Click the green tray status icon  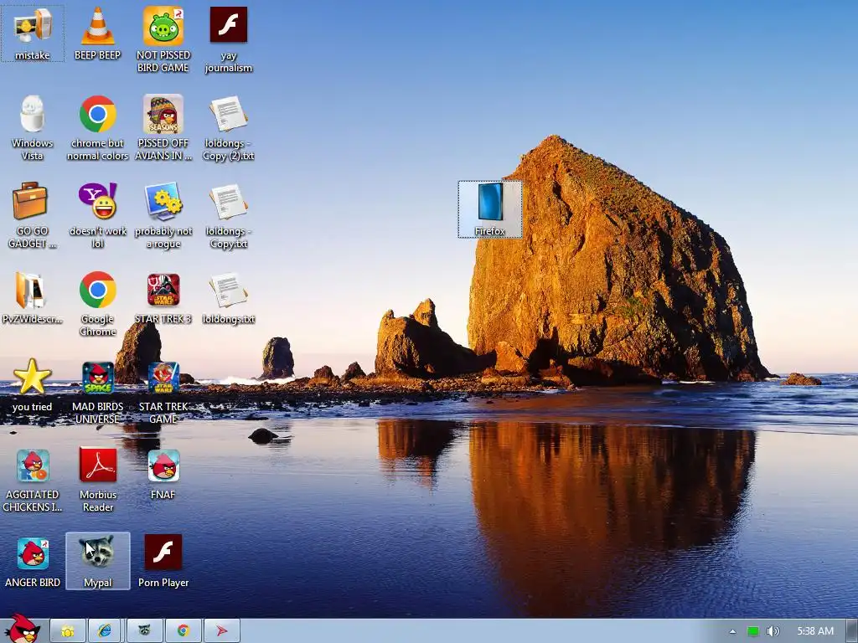click(753, 631)
